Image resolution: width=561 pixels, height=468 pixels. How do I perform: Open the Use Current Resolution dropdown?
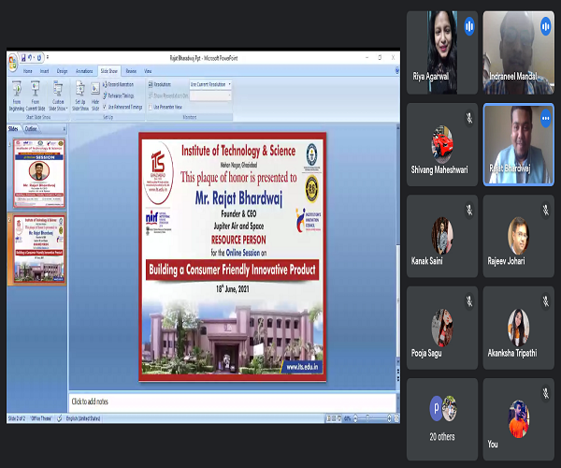[x=210, y=84]
